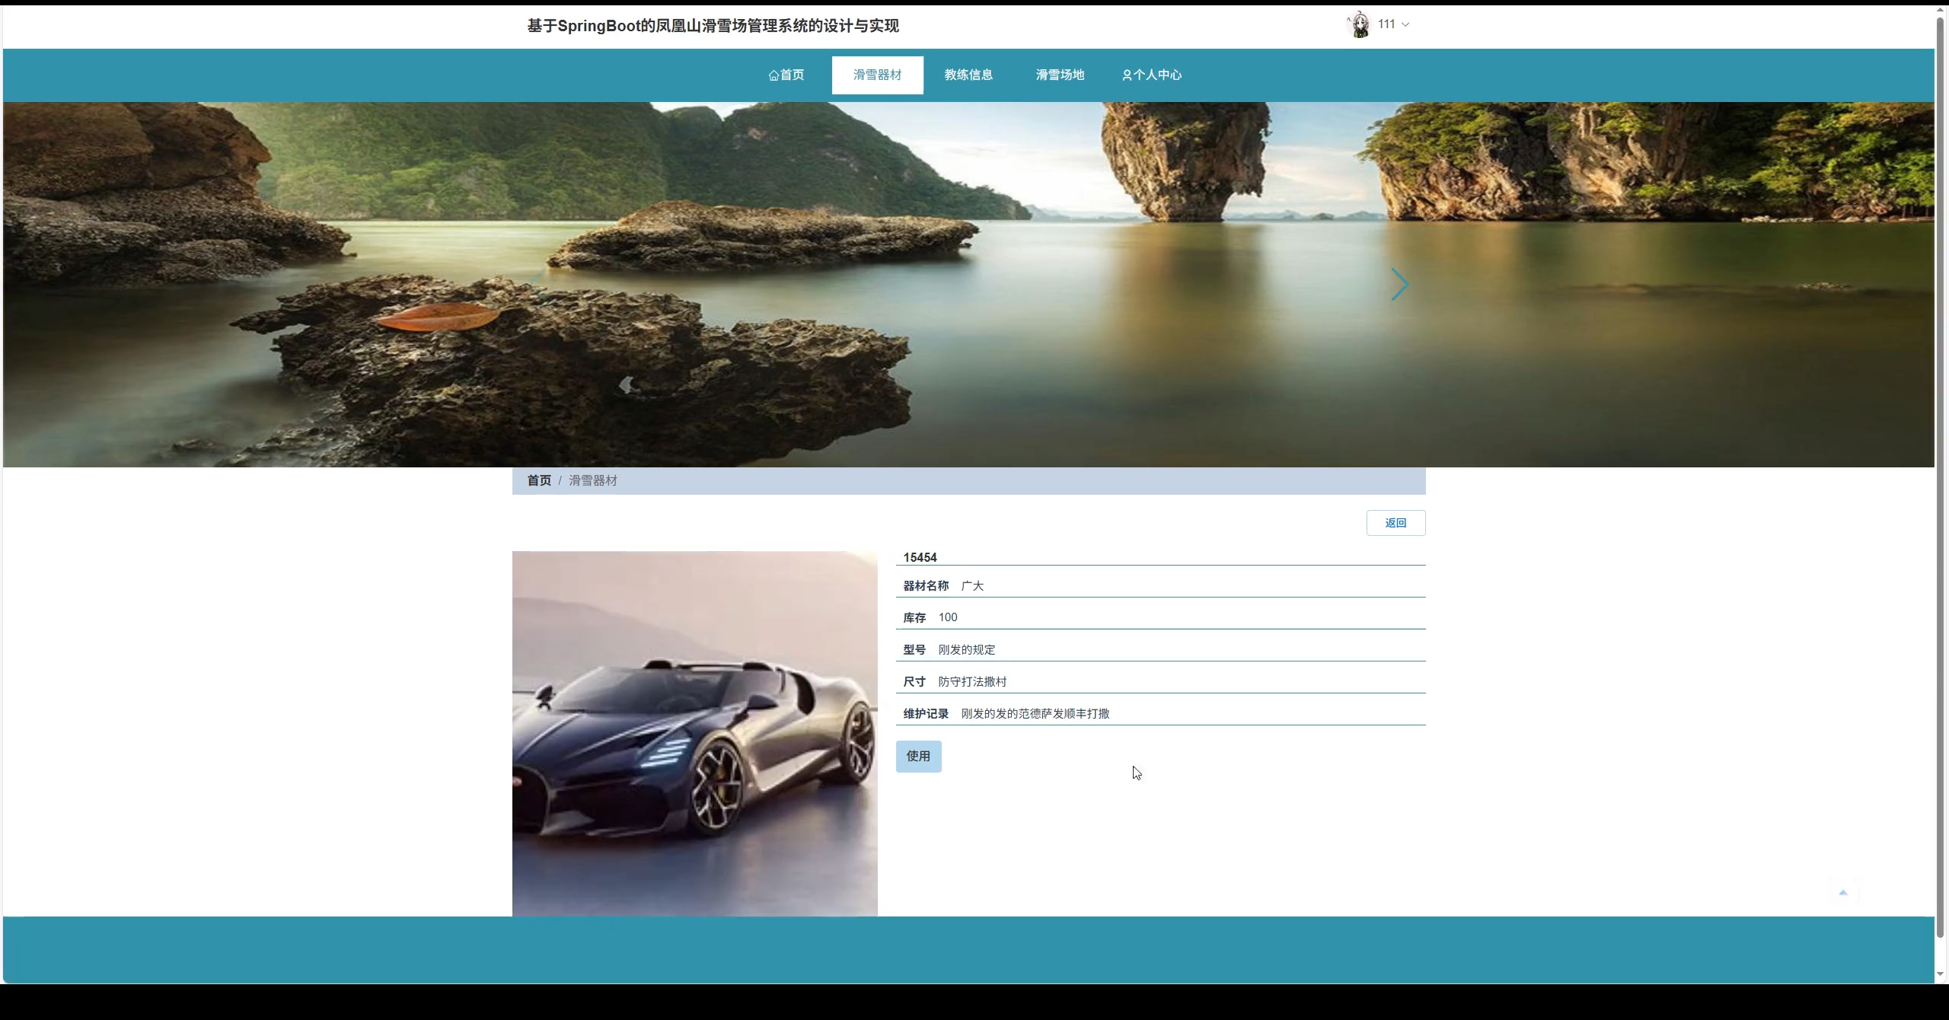Click the site title heading text
Screen dimensions: 1949x1020
pos(713,26)
